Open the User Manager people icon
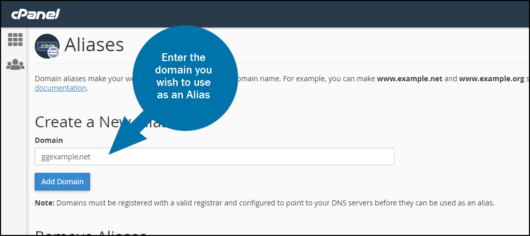 click(15, 64)
